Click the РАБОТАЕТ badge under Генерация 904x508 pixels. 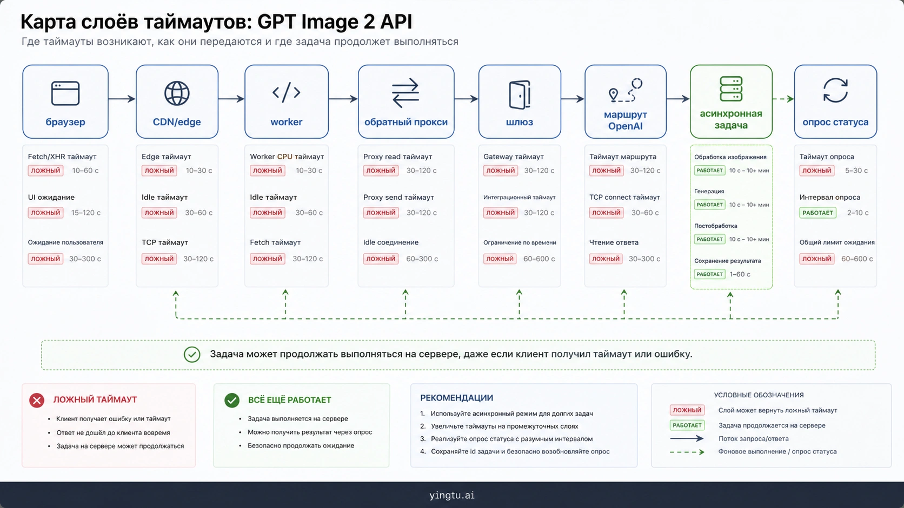coord(709,205)
